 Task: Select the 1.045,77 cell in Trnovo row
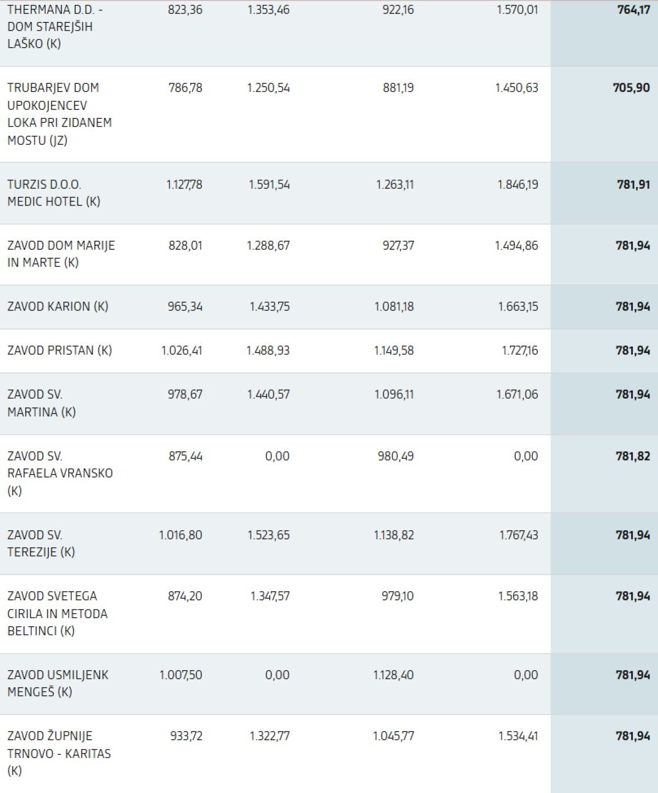click(393, 735)
